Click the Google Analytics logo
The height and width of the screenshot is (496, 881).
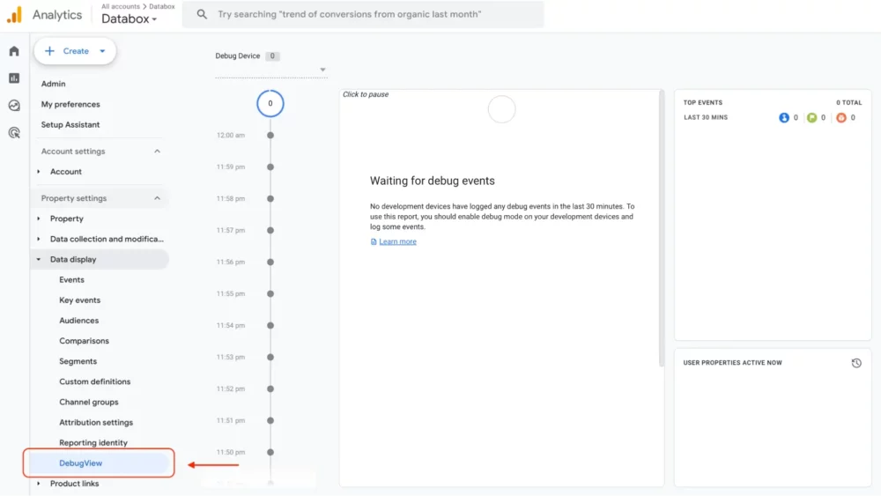pos(14,15)
